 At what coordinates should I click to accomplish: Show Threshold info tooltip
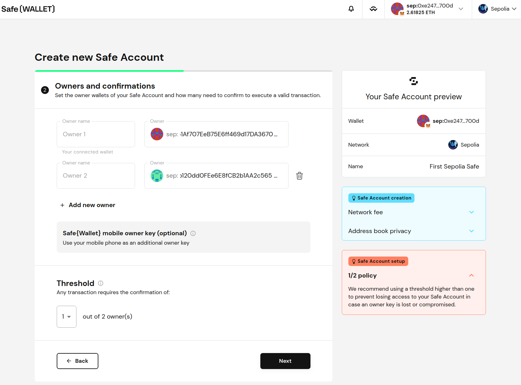(101, 283)
